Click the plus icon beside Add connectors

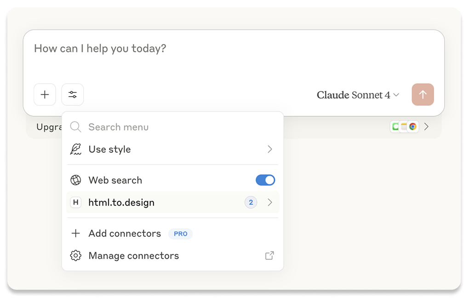pos(76,233)
